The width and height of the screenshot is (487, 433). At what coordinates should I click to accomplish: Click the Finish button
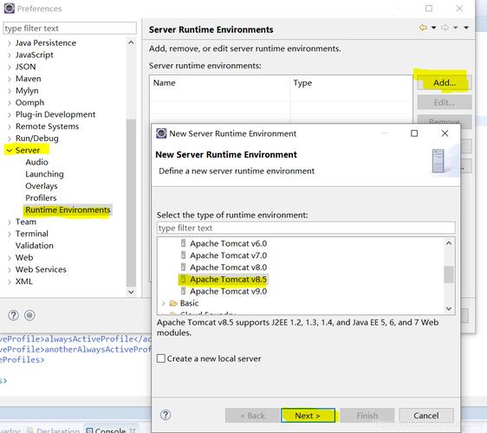[367, 416]
